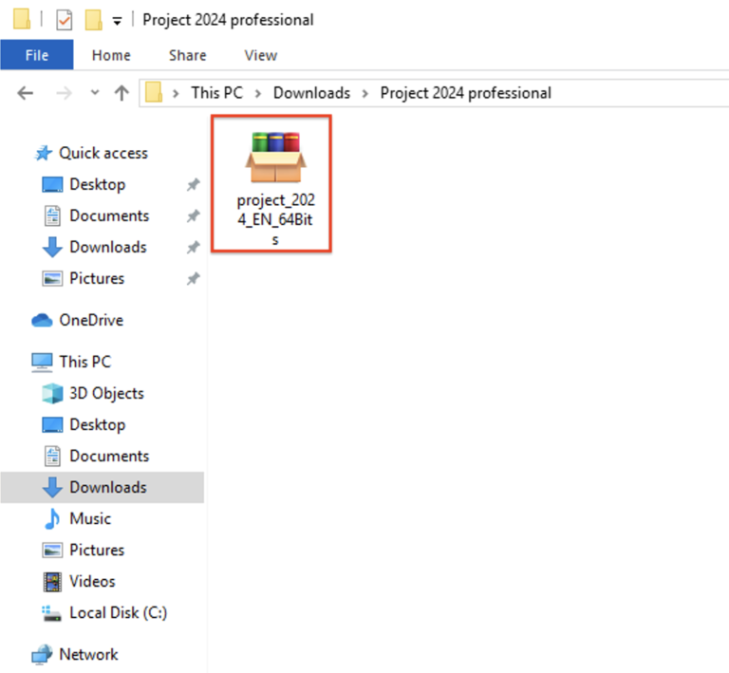Open Desktop under This PC
This screenshot has width=729, height=673.
pyautogui.click(x=84, y=425)
